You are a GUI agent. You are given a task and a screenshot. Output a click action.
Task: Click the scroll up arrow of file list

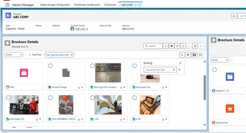point(205,62)
